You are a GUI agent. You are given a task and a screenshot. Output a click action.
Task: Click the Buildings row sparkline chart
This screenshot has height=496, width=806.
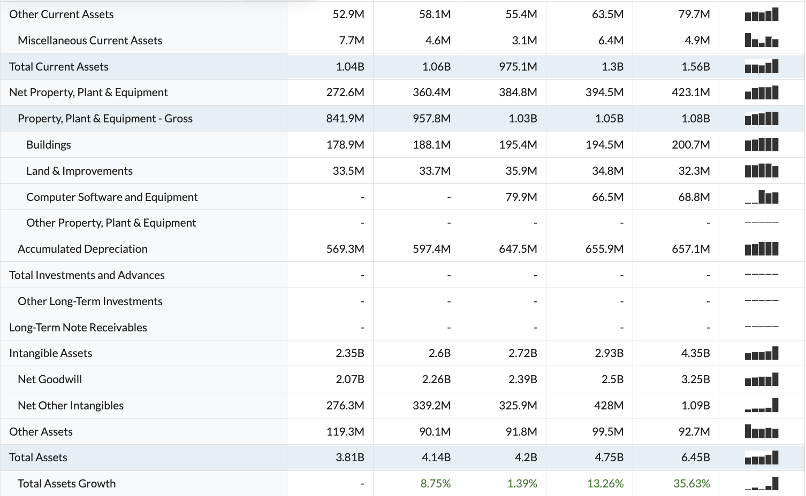tap(762, 145)
